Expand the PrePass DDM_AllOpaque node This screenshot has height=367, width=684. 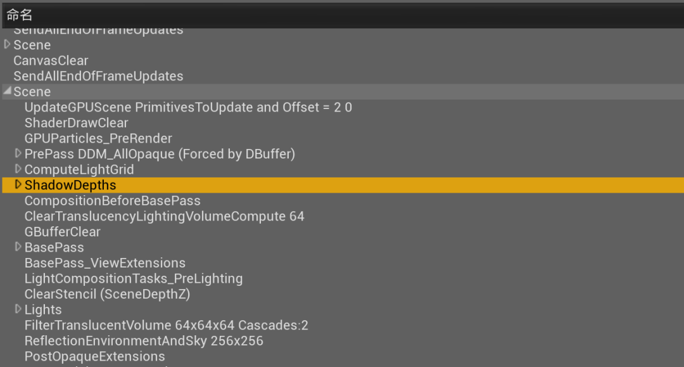[18, 153]
